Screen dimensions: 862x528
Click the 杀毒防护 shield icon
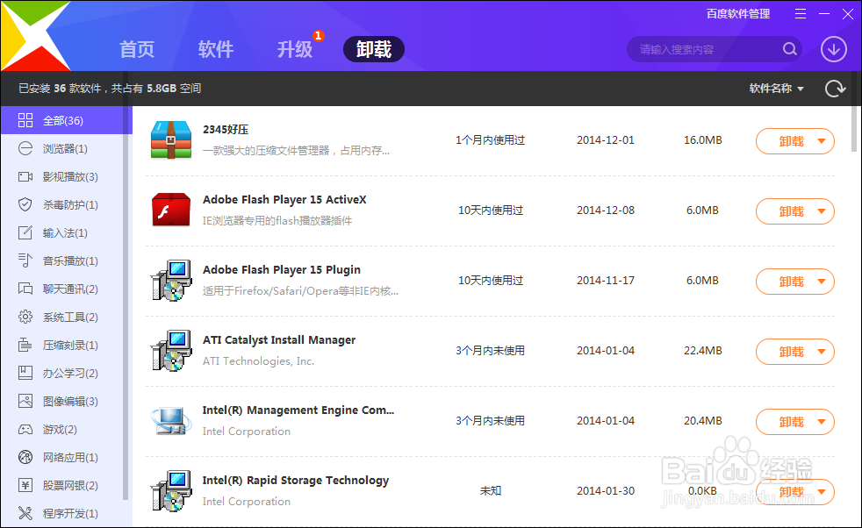pyautogui.click(x=25, y=204)
